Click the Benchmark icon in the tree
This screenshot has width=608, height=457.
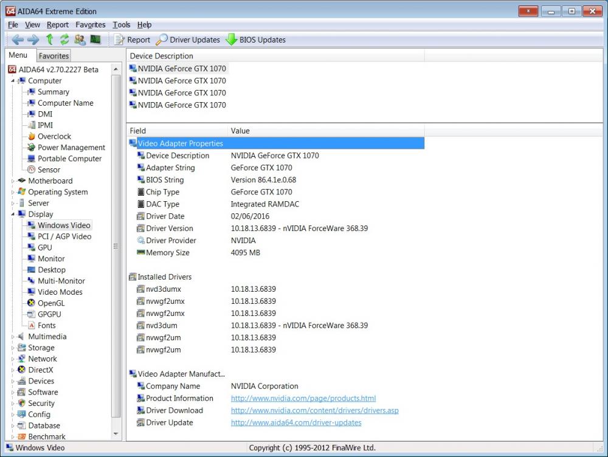(22, 437)
